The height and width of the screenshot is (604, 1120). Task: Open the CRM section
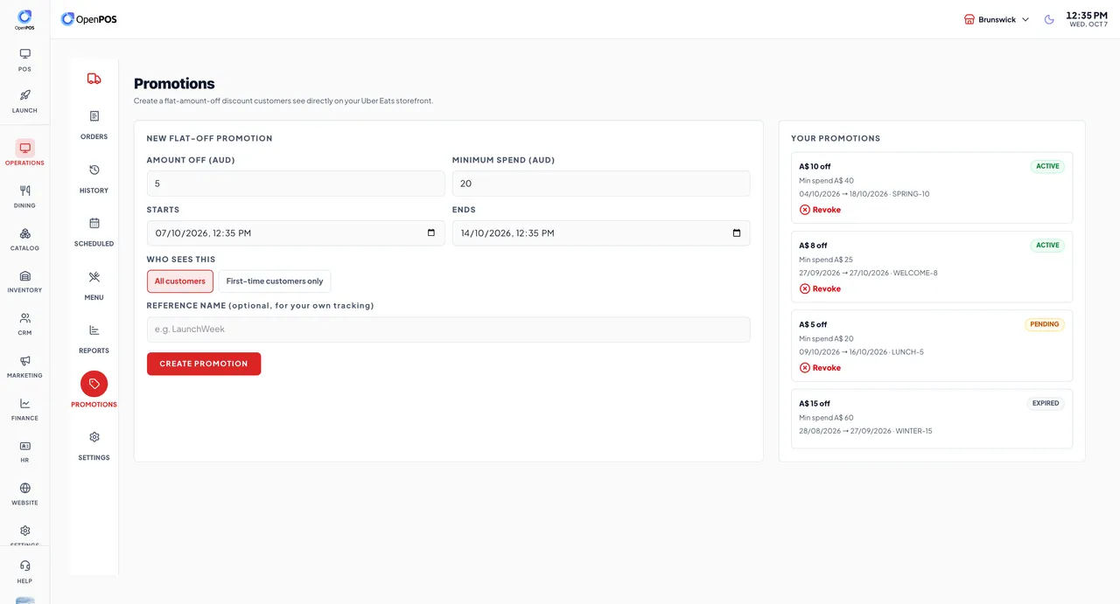(x=24, y=323)
